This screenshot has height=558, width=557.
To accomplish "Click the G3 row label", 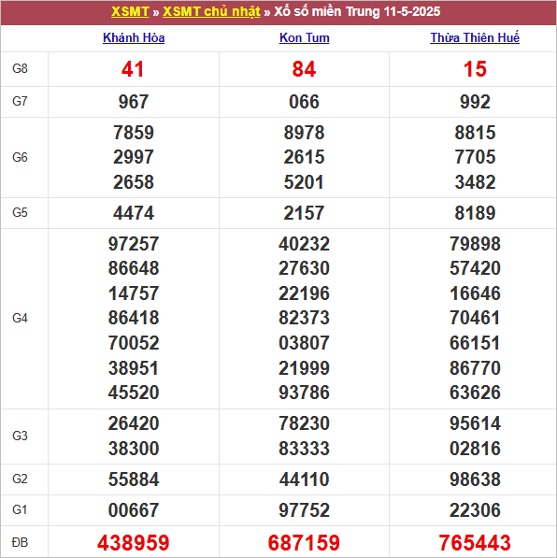I will [x=20, y=436].
